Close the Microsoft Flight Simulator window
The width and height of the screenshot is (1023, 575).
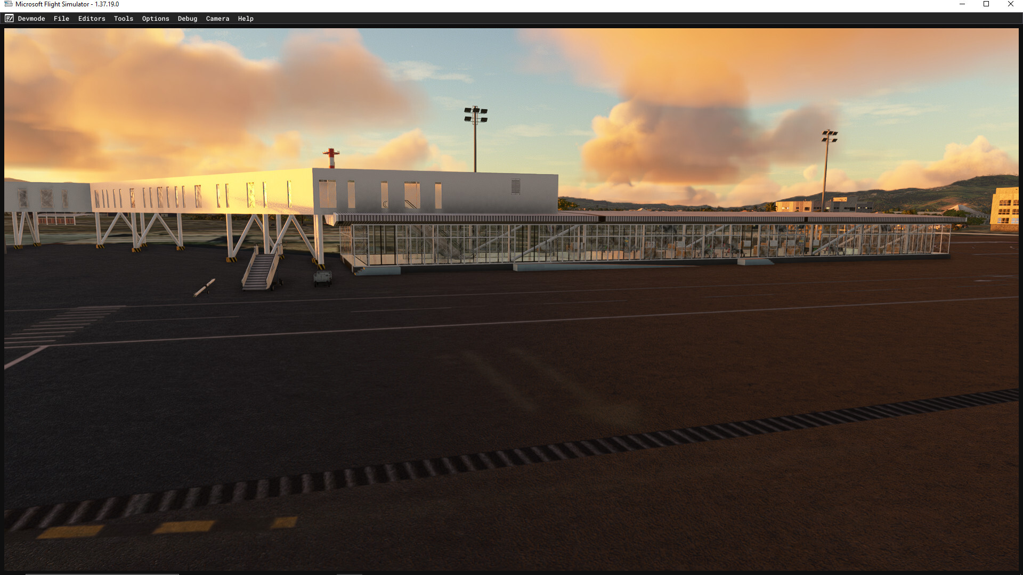[x=1011, y=4]
